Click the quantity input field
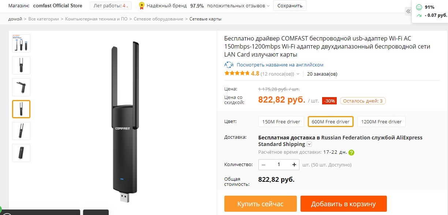 [279, 165]
